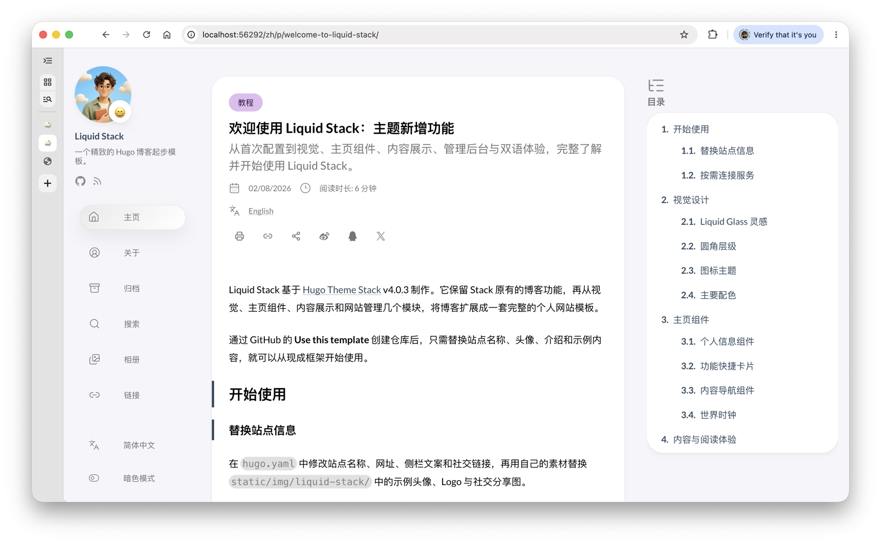
Task: Expand the vertical tabs sidebar
Action: (x=48, y=61)
